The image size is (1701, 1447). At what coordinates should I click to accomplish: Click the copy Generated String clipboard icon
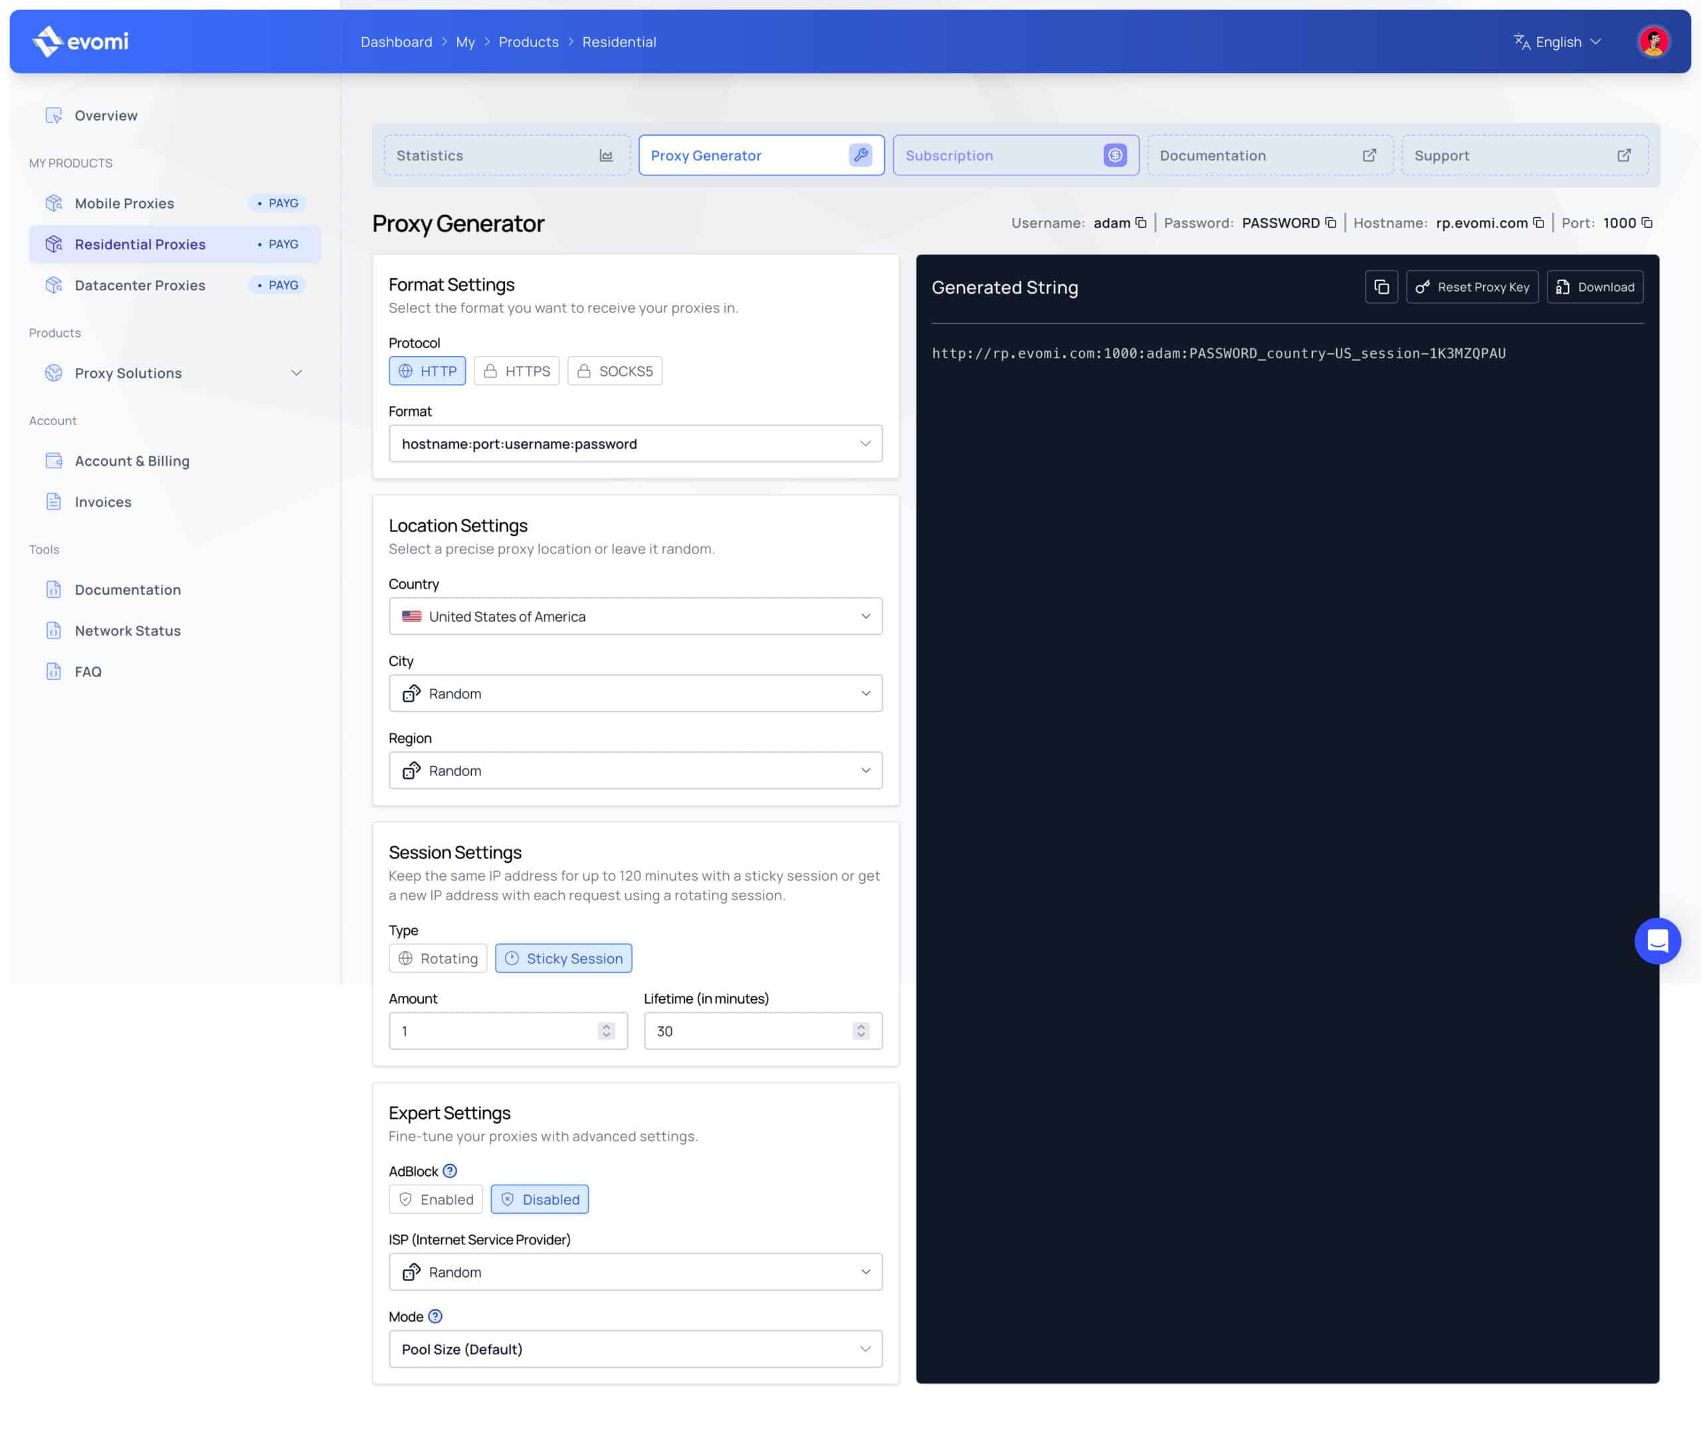(1382, 287)
